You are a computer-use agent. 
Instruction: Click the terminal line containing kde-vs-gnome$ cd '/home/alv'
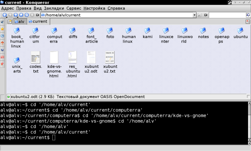coord(78,121)
